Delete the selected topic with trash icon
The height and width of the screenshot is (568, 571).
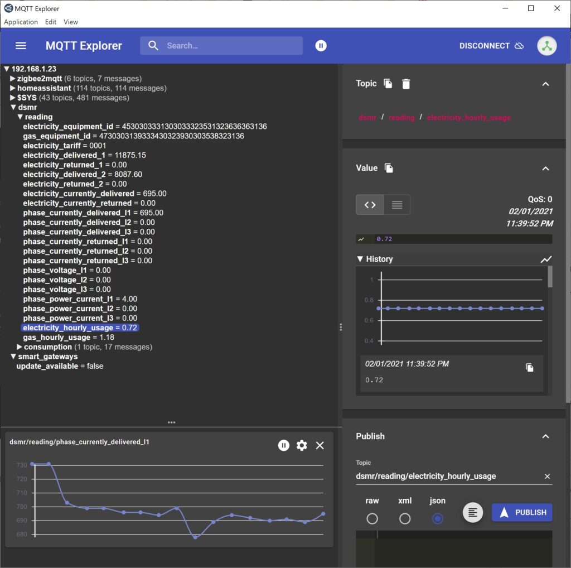[x=406, y=84]
